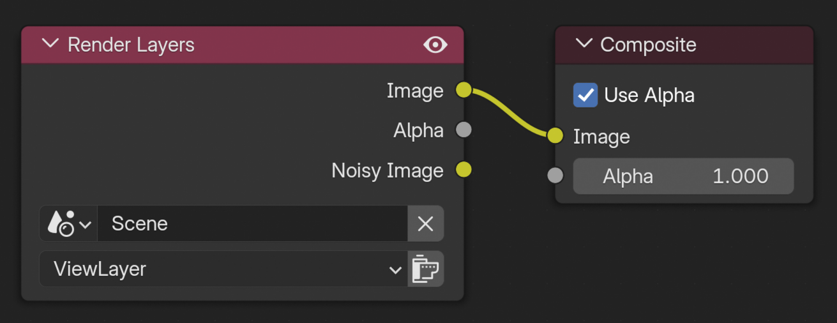The height and width of the screenshot is (323, 837).
Task: Click the Scene name field
Action: pos(252,223)
